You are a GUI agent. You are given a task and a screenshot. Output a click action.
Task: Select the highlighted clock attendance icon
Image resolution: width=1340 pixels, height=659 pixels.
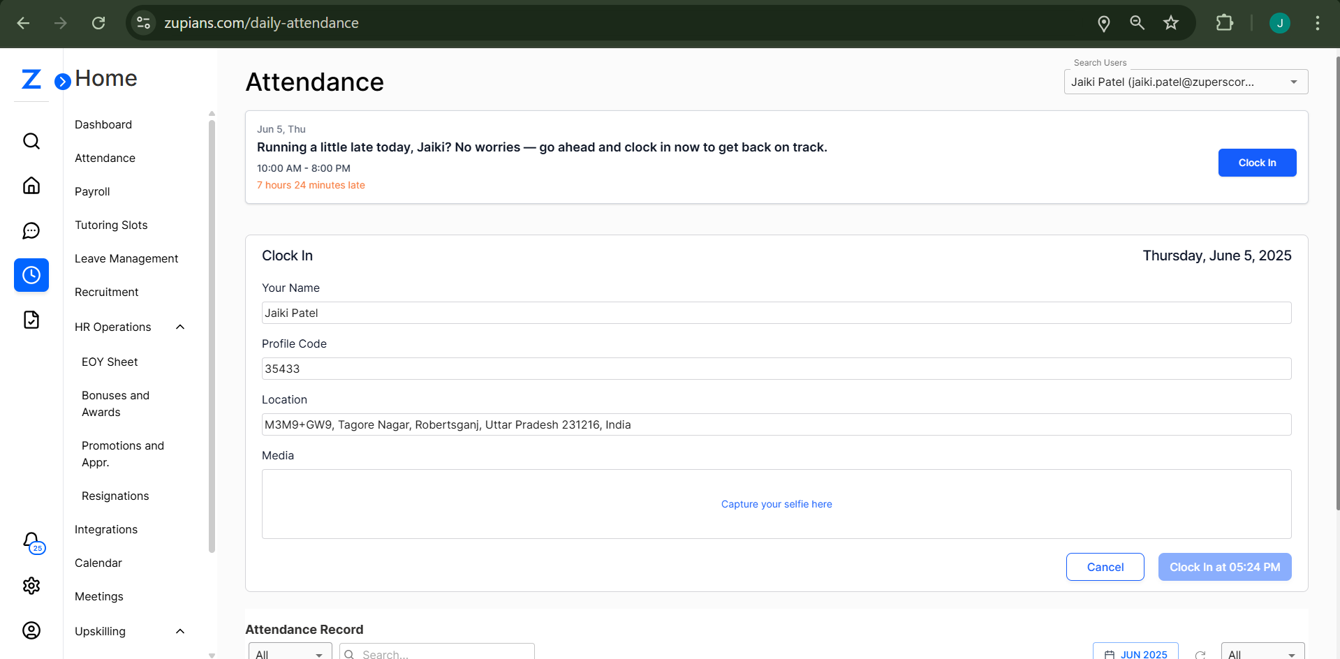coord(31,275)
